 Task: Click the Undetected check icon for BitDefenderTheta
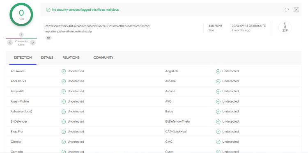tap(218, 121)
